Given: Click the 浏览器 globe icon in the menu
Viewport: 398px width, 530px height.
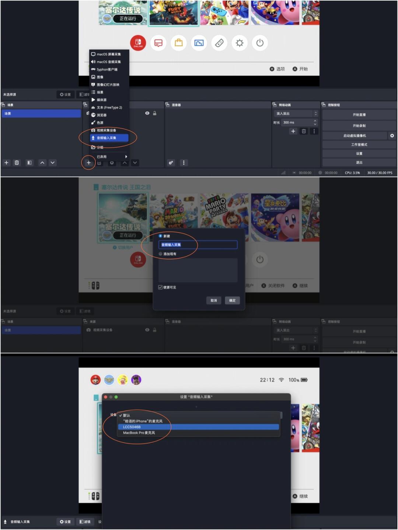Looking at the screenshot, I should [x=93, y=115].
